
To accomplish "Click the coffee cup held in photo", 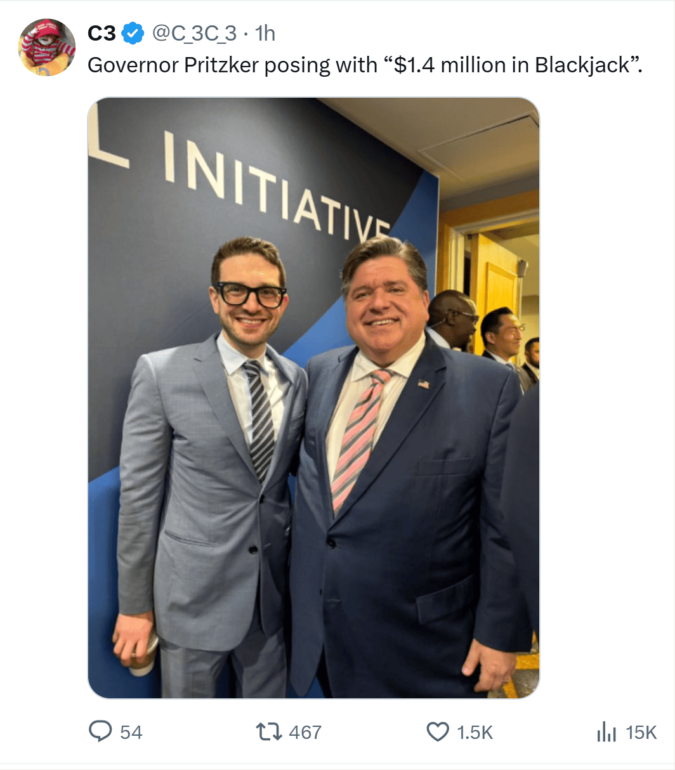I will [144, 653].
